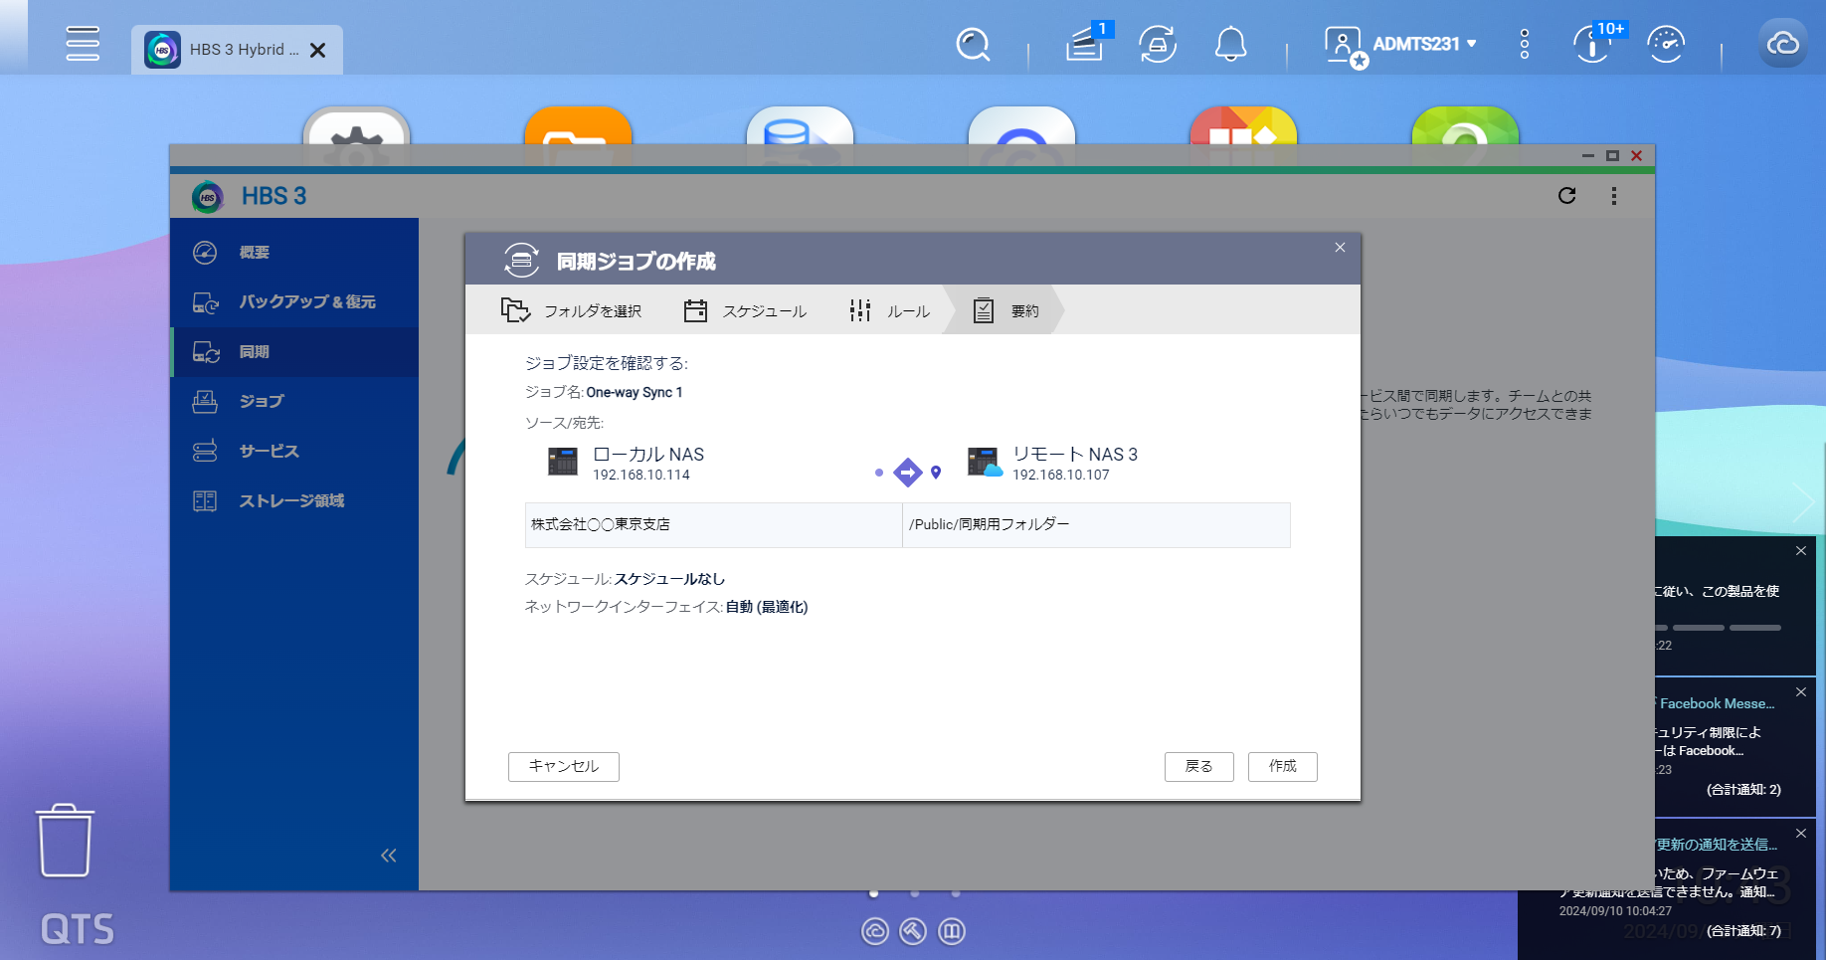The height and width of the screenshot is (960, 1826).
Task: Click the 作成 button
Action: pos(1283,766)
